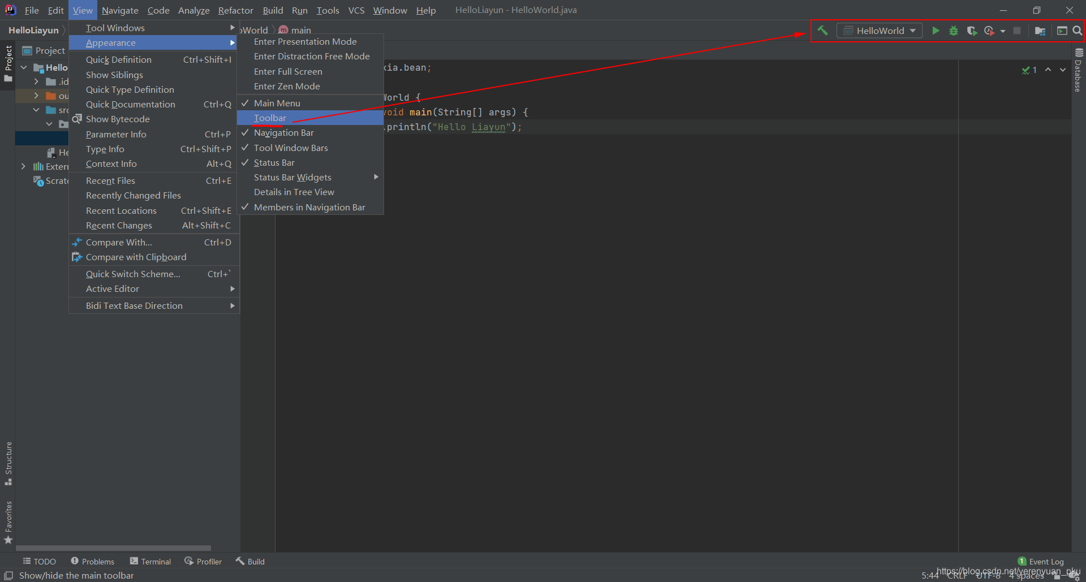Open the Database tool window sidebar
1086x582 pixels.
point(1078,70)
